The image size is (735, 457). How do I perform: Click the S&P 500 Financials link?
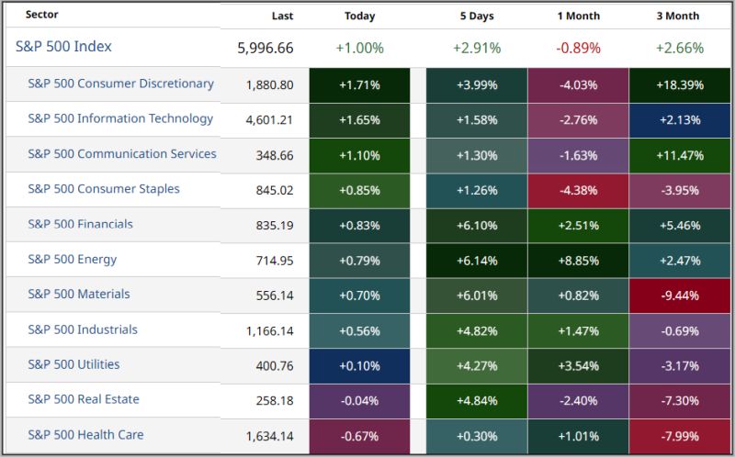point(80,224)
